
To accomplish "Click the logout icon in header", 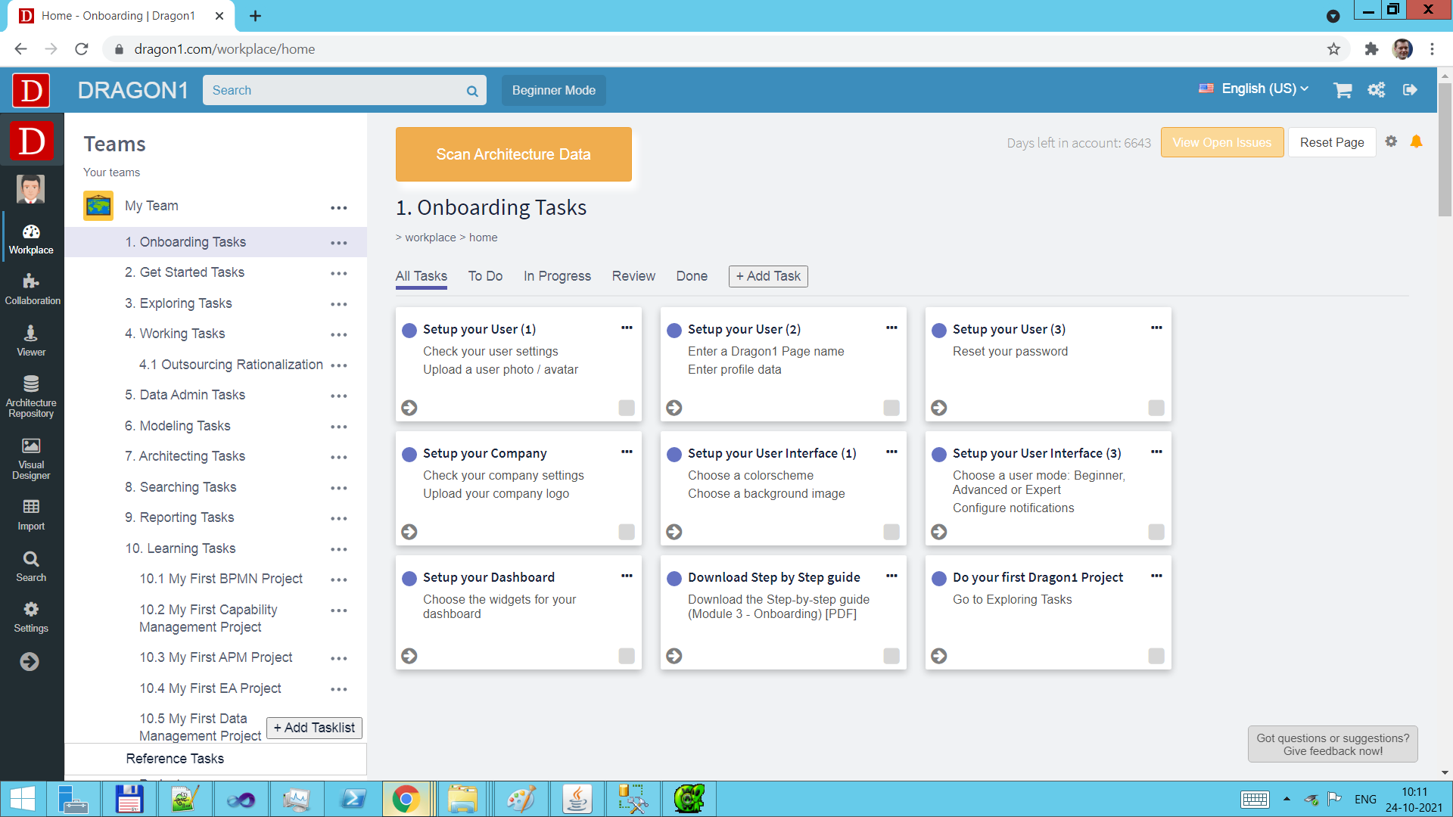I will 1410,90.
